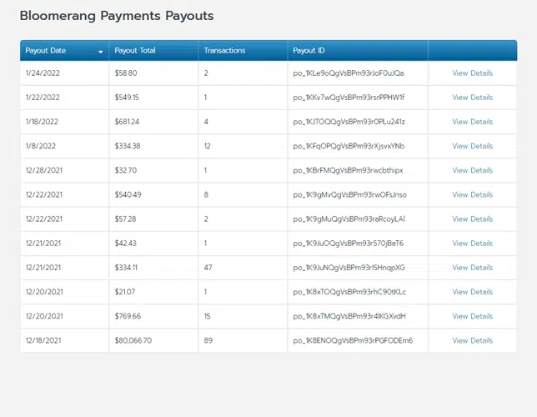Click the transaction count 89
Viewport: 537px width, 417px height.
pyautogui.click(x=208, y=340)
